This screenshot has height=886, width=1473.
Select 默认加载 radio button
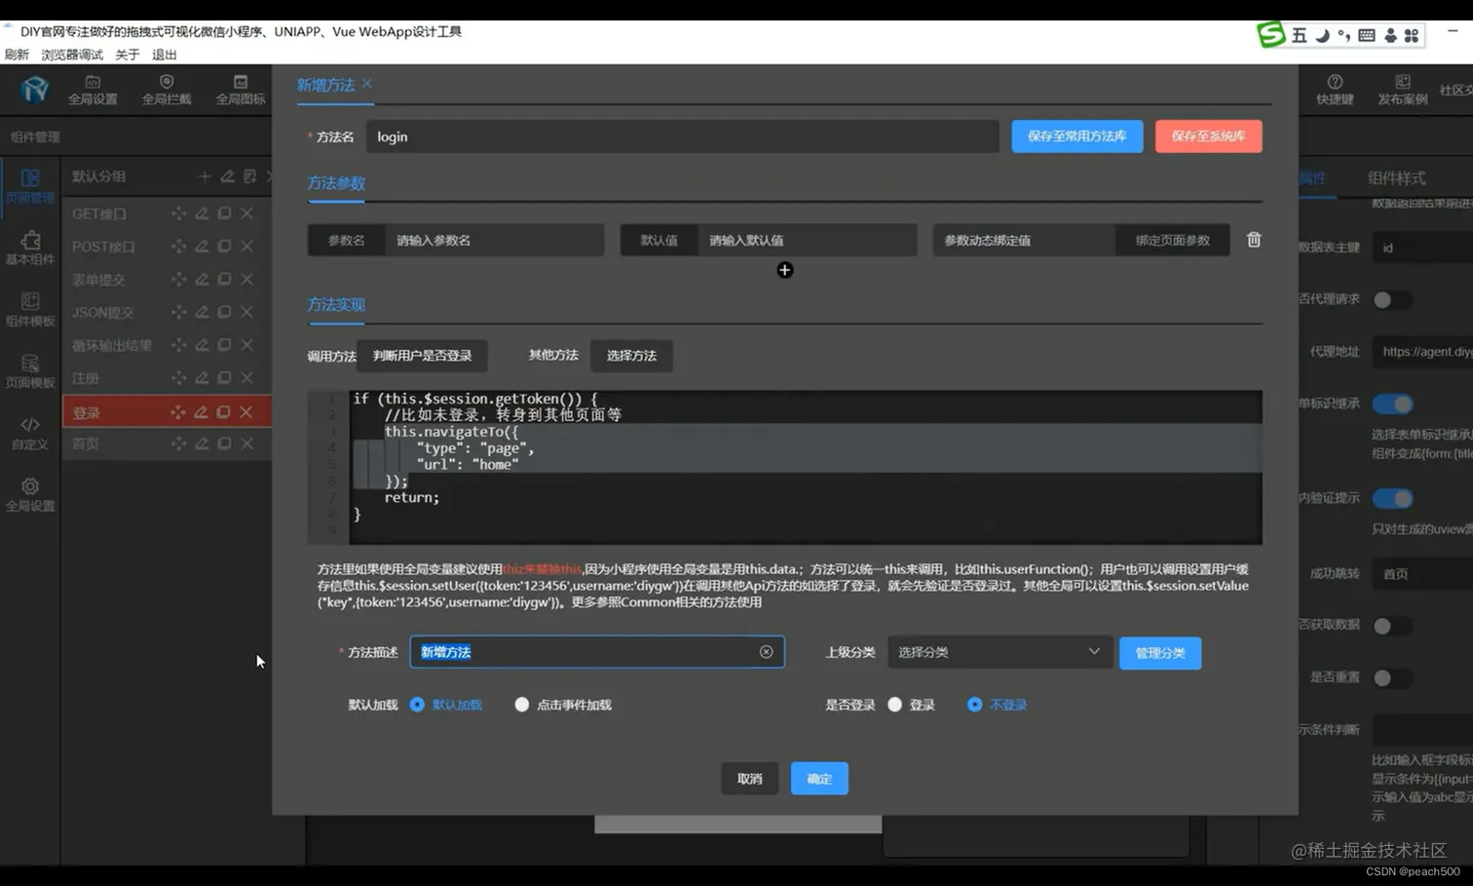417,705
